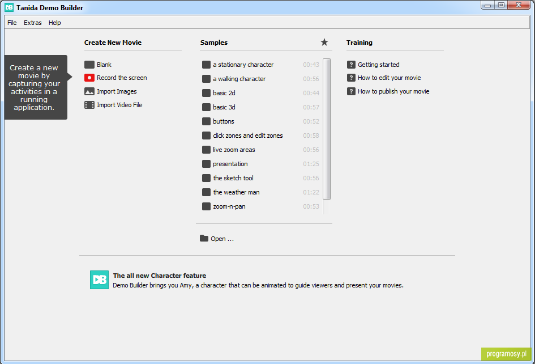Image resolution: width=535 pixels, height=364 pixels.
Task: Click 'The all new Character feature' headline
Action: click(x=159, y=276)
